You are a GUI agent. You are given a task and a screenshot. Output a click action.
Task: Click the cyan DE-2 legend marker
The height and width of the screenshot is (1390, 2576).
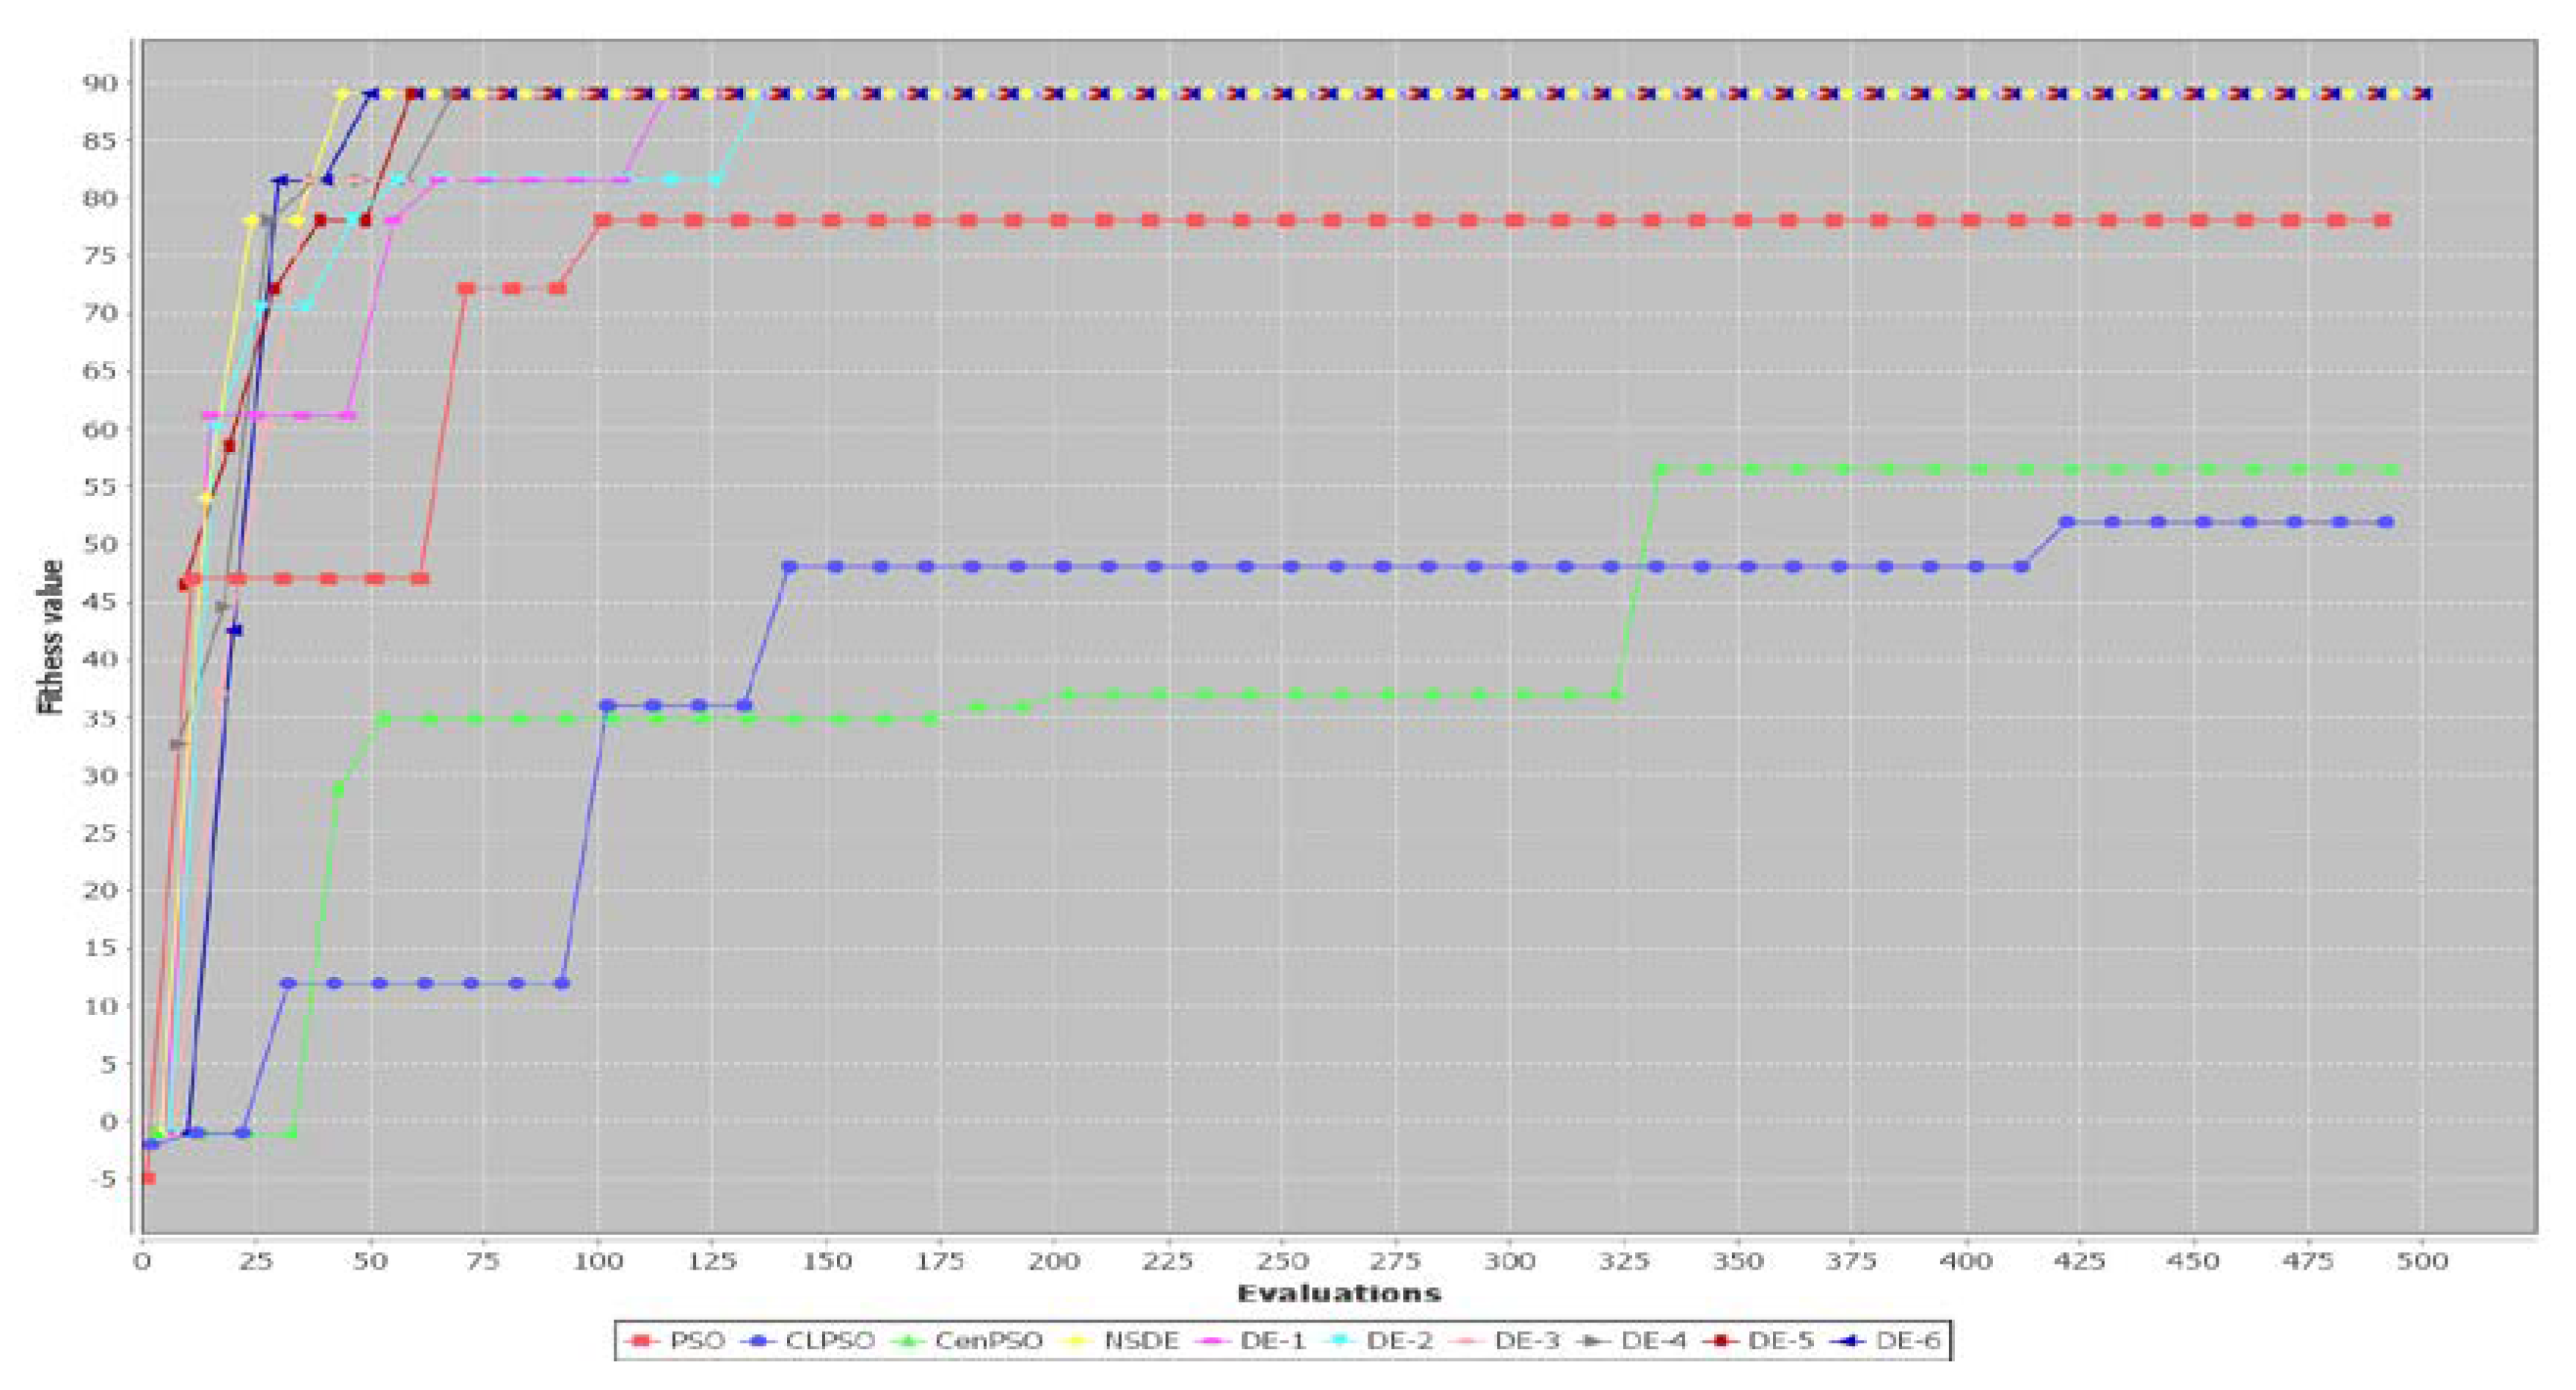click(x=1340, y=1340)
